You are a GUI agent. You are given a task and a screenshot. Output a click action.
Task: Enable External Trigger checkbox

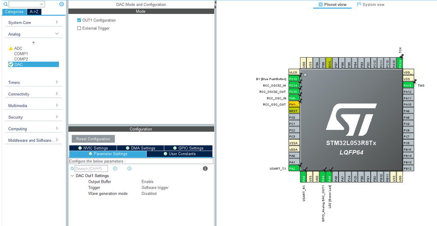79,28
